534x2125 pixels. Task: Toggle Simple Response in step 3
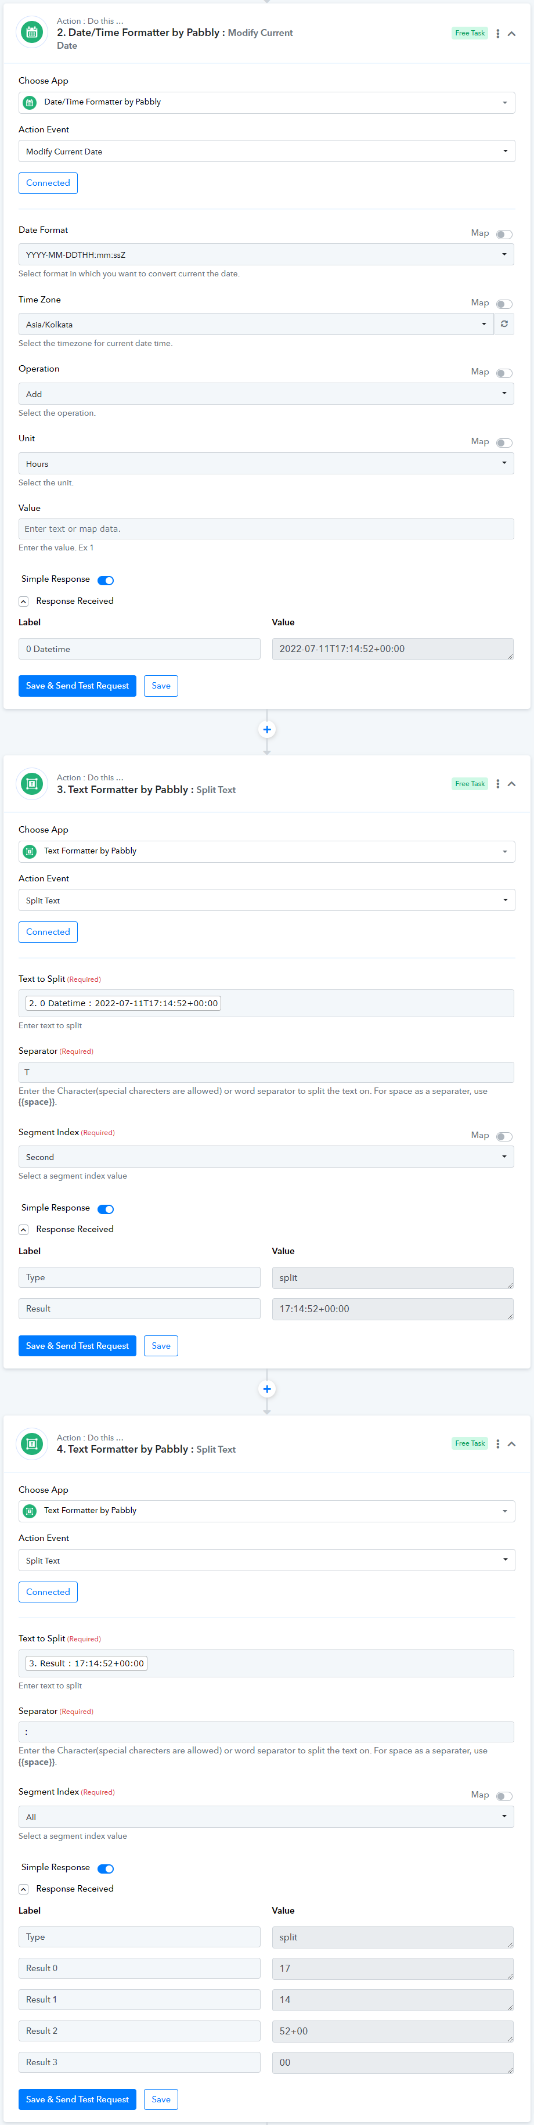(x=106, y=1208)
